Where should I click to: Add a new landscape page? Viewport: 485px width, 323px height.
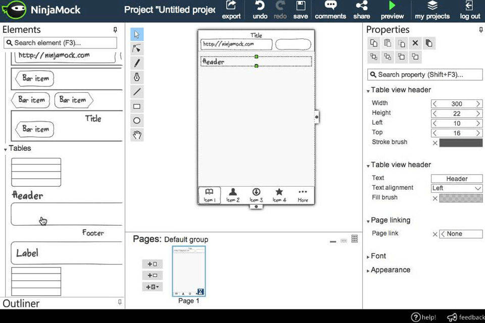click(x=152, y=276)
